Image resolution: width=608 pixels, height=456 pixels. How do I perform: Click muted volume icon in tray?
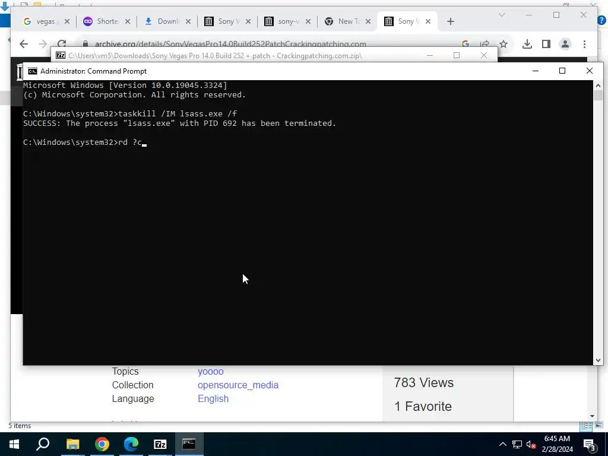(531, 444)
